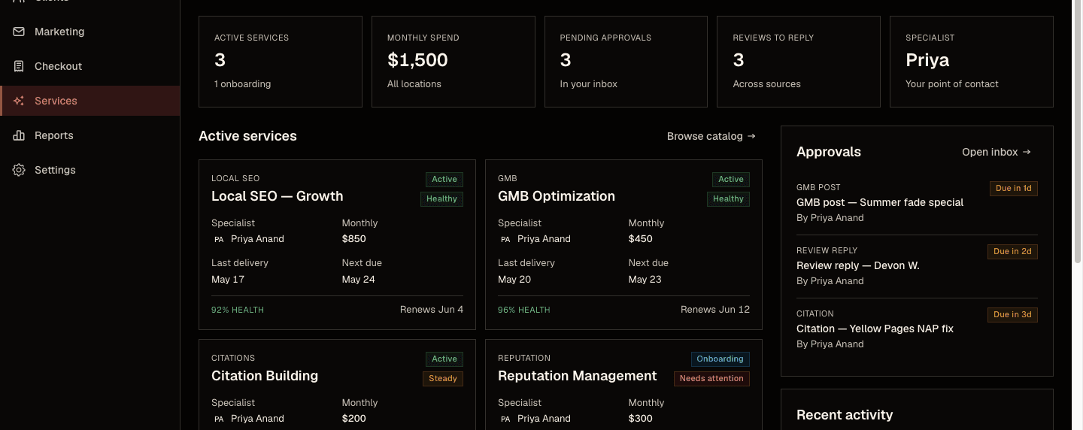The image size is (1083, 430).
Task: Click the Due in 1d badge
Action: [1014, 189]
